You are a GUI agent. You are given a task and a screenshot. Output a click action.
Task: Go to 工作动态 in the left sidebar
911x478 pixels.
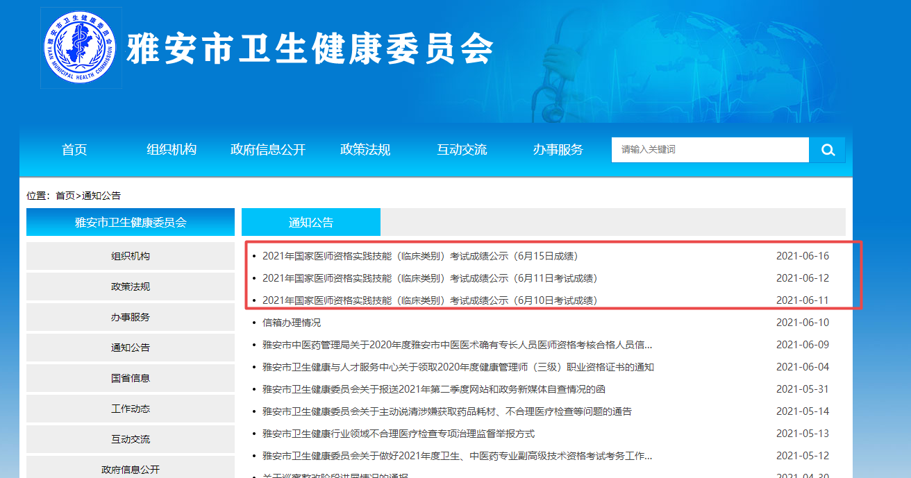point(131,409)
